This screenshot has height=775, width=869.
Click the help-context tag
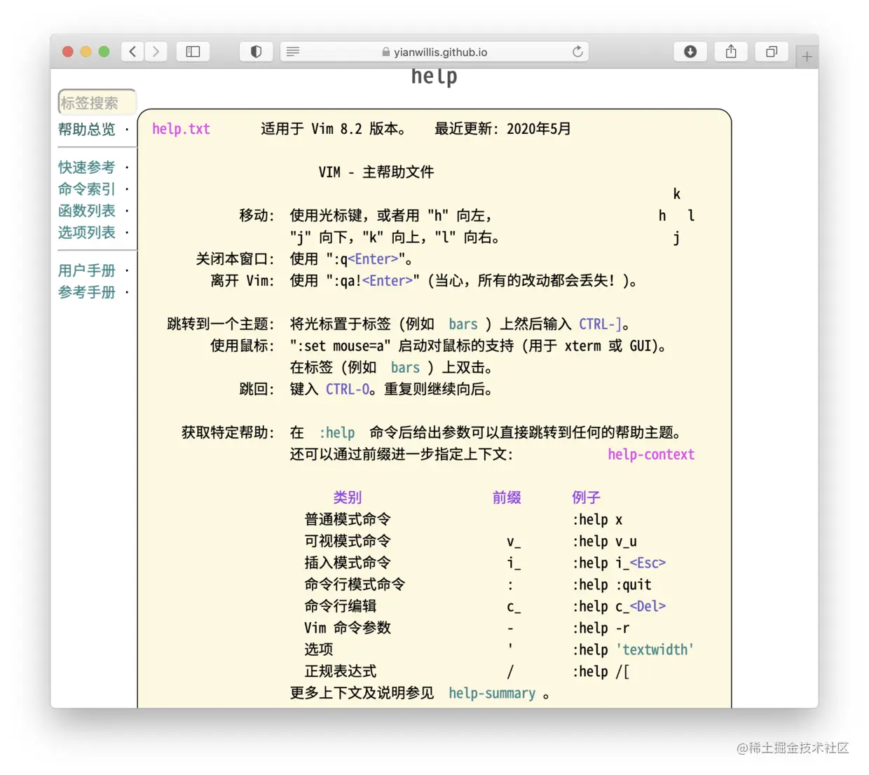point(651,455)
